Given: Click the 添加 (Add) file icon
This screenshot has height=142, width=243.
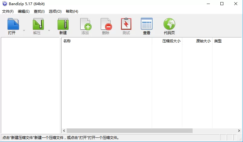Looking at the screenshot, I should coord(86,24).
